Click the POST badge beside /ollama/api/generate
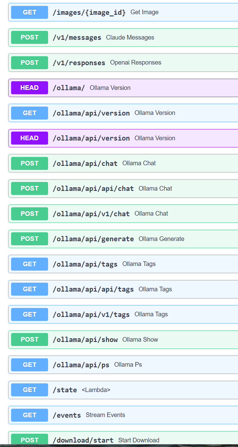This screenshot has height=447, width=238. click(30, 239)
